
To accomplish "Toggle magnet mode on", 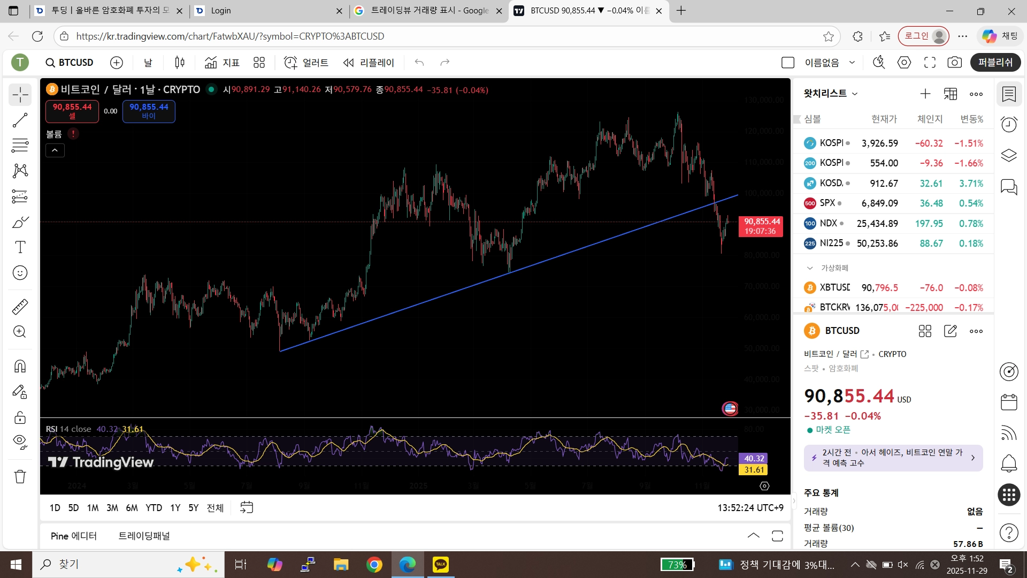I will (20, 366).
